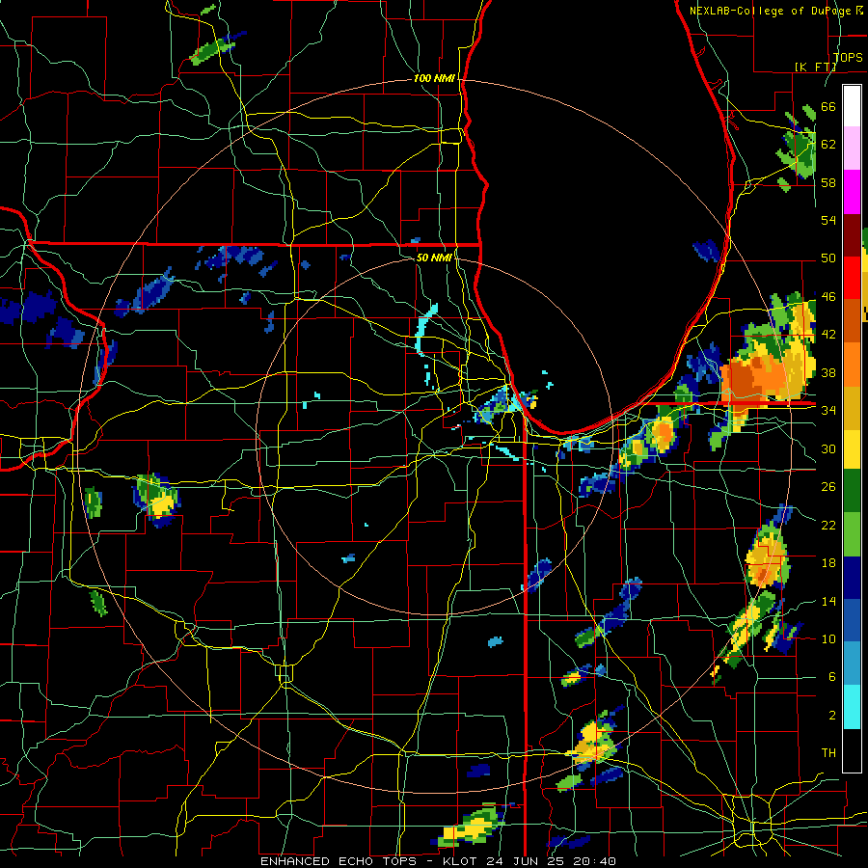Select the 58 legend value
Image resolution: width=868 pixels, height=868 pixels.
click(x=828, y=182)
